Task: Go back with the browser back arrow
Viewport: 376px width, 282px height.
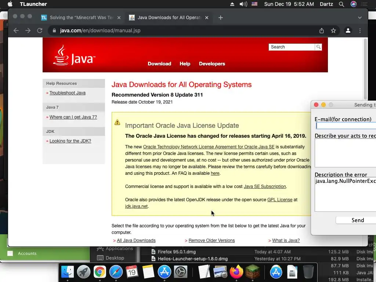Action: pyautogui.click(x=16, y=30)
